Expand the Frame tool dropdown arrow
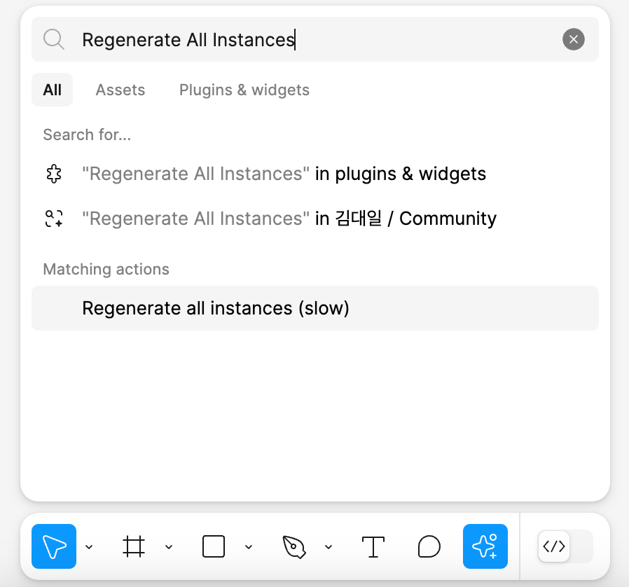This screenshot has width=629, height=587. (x=169, y=546)
